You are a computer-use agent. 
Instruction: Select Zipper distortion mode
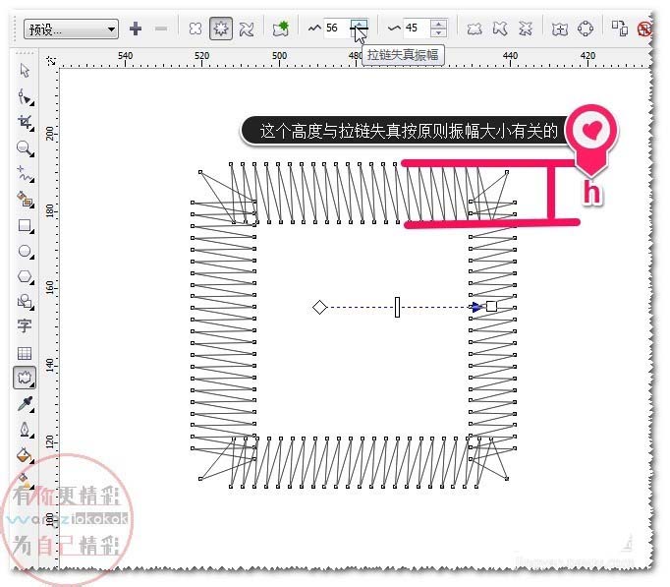221,29
